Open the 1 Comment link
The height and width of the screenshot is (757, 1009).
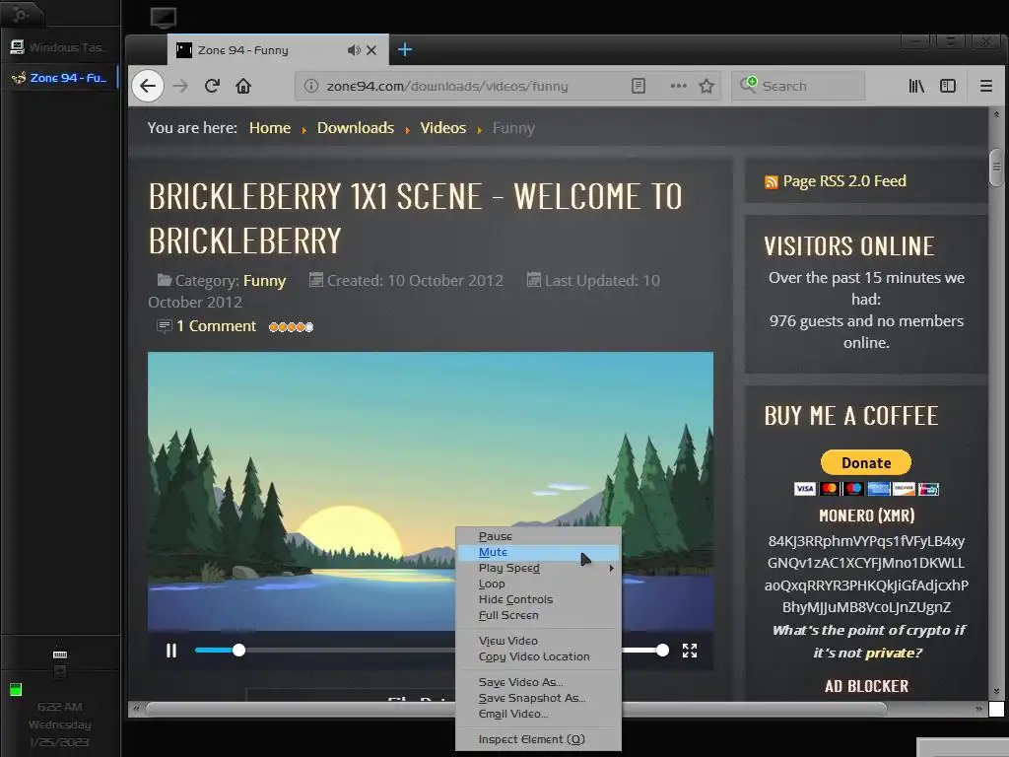pos(216,326)
